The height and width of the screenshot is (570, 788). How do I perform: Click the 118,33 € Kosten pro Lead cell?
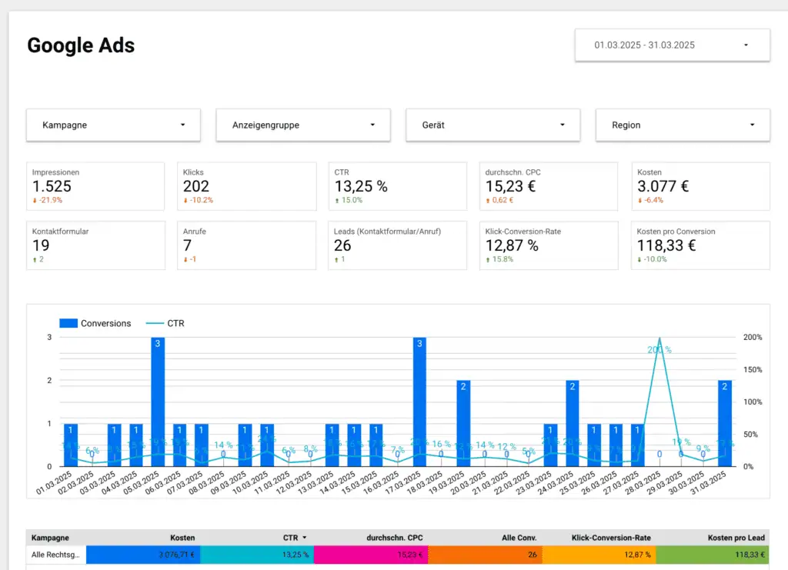pyautogui.click(x=713, y=555)
